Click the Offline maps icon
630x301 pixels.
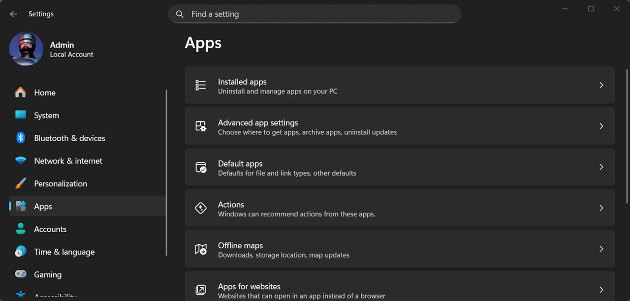pos(201,249)
